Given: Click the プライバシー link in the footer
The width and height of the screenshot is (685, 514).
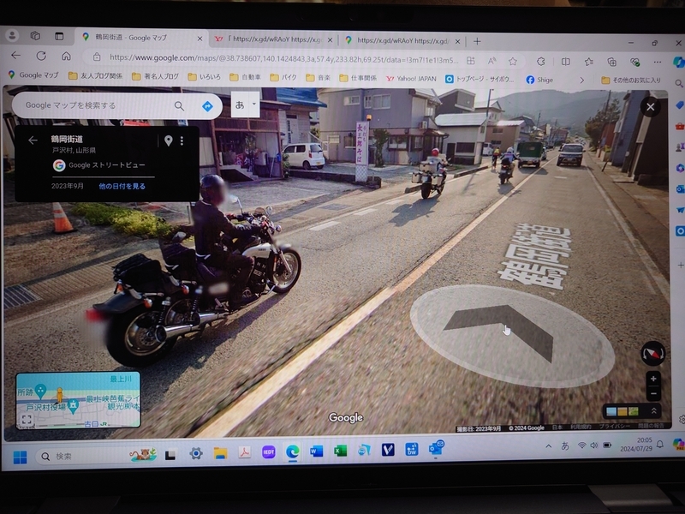Looking at the screenshot, I should [x=614, y=426].
